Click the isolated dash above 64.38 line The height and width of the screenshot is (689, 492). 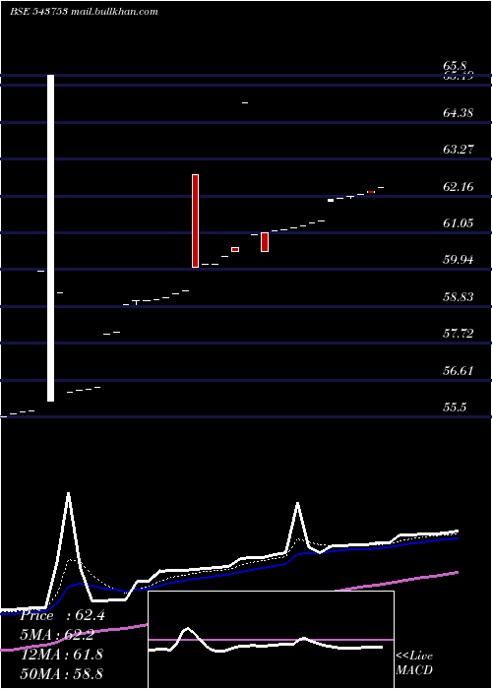pyautogui.click(x=245, y=102)
